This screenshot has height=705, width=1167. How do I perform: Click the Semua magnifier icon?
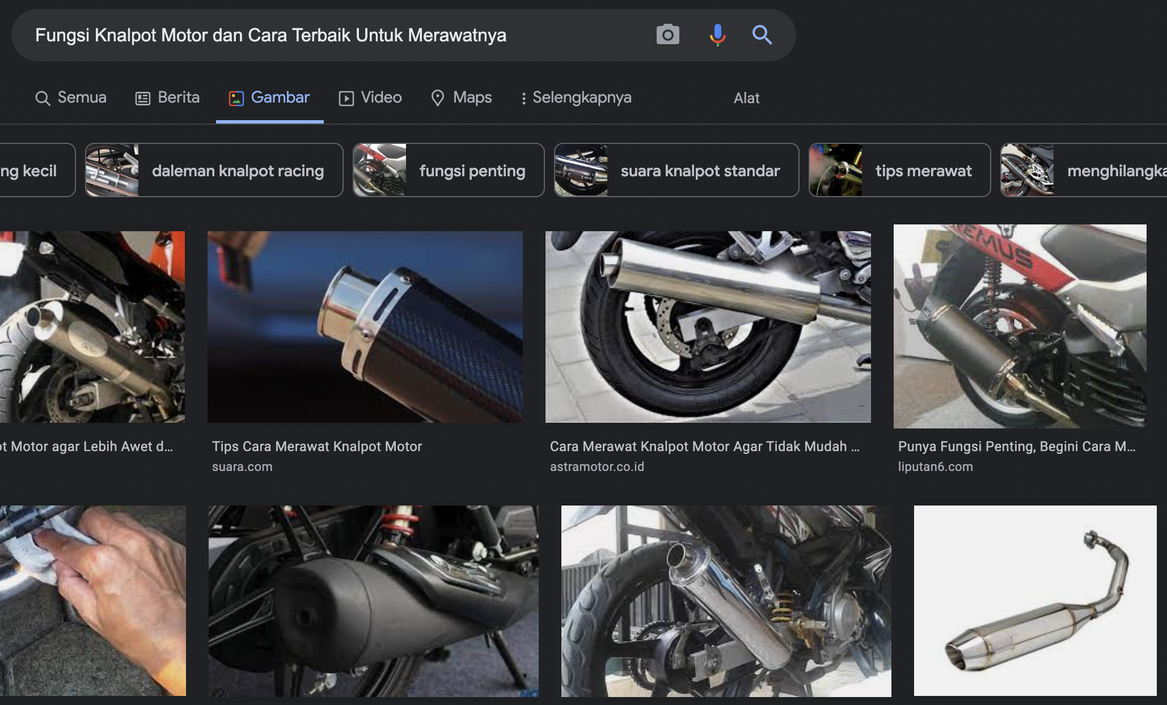tap(43, 98)
